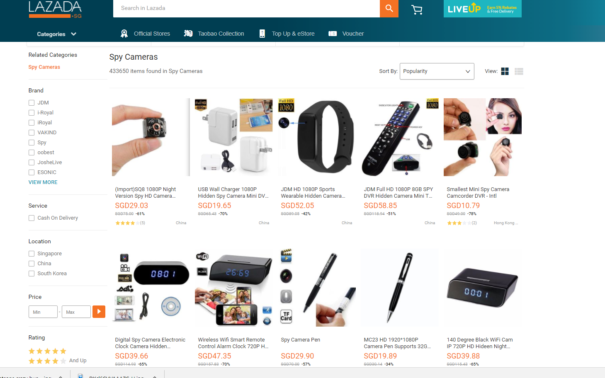Open the Spy Cameras related category link
Image resolution: width=605 pixels, height=378 pixels.
pyautogui.click(x=44, y=67)
